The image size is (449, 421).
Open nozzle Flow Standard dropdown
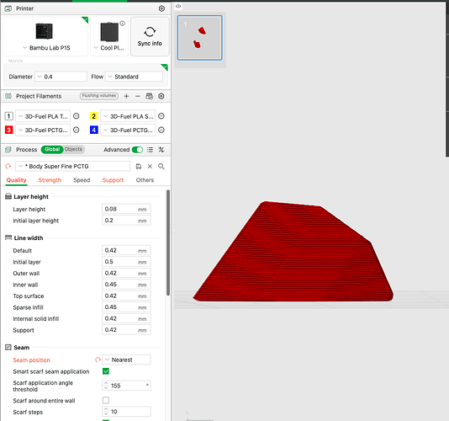tap(134, 77)
